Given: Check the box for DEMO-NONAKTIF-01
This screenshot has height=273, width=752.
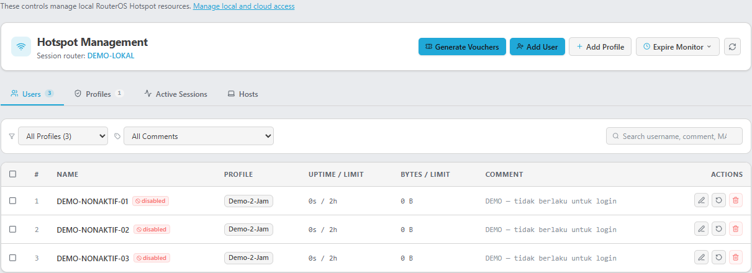Looking at the screenshot, I should click(x=12, y=200).
